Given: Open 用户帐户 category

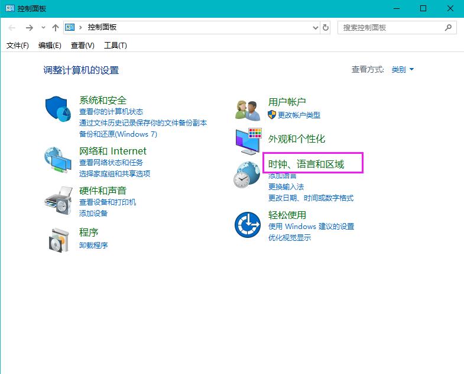Looking at the screenshot, I should (287, 102).
